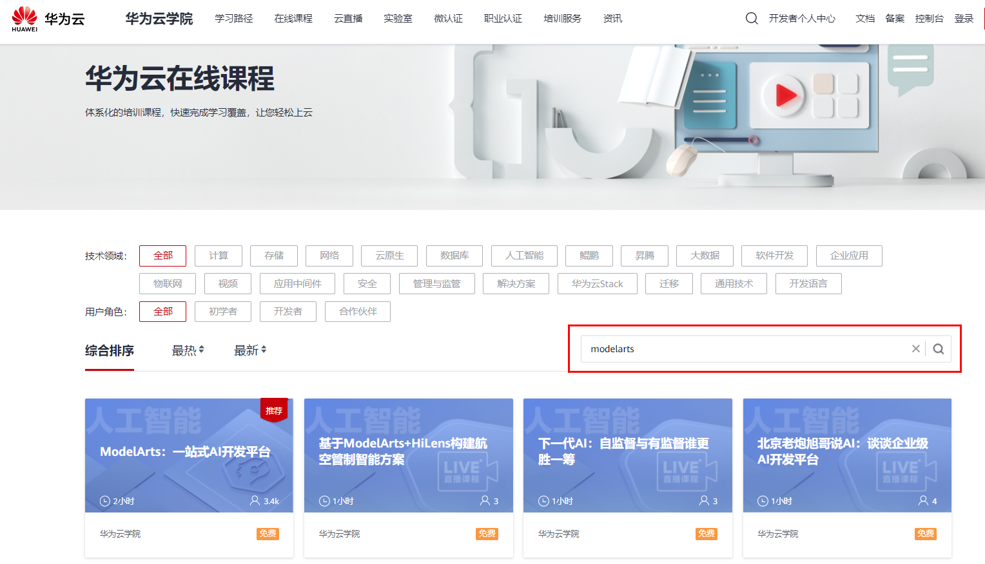This screenshot has width=985, height=564.
Task: Filter courses by 昇腾
Action: [x=645, y=256]
